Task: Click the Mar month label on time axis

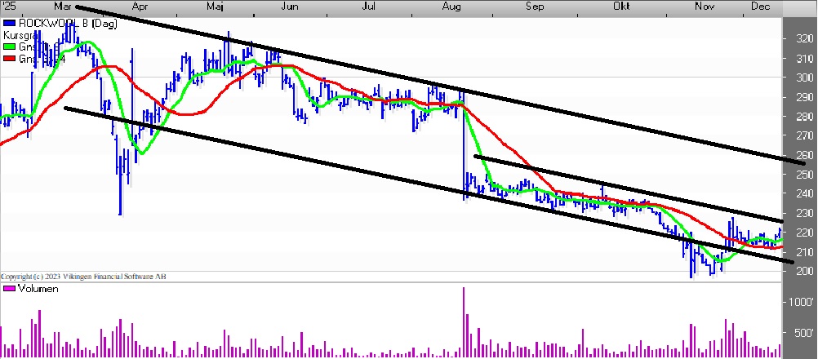Action: point(62,7)
